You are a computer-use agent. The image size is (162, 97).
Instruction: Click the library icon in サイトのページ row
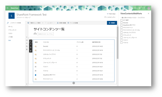coord(36,79)
